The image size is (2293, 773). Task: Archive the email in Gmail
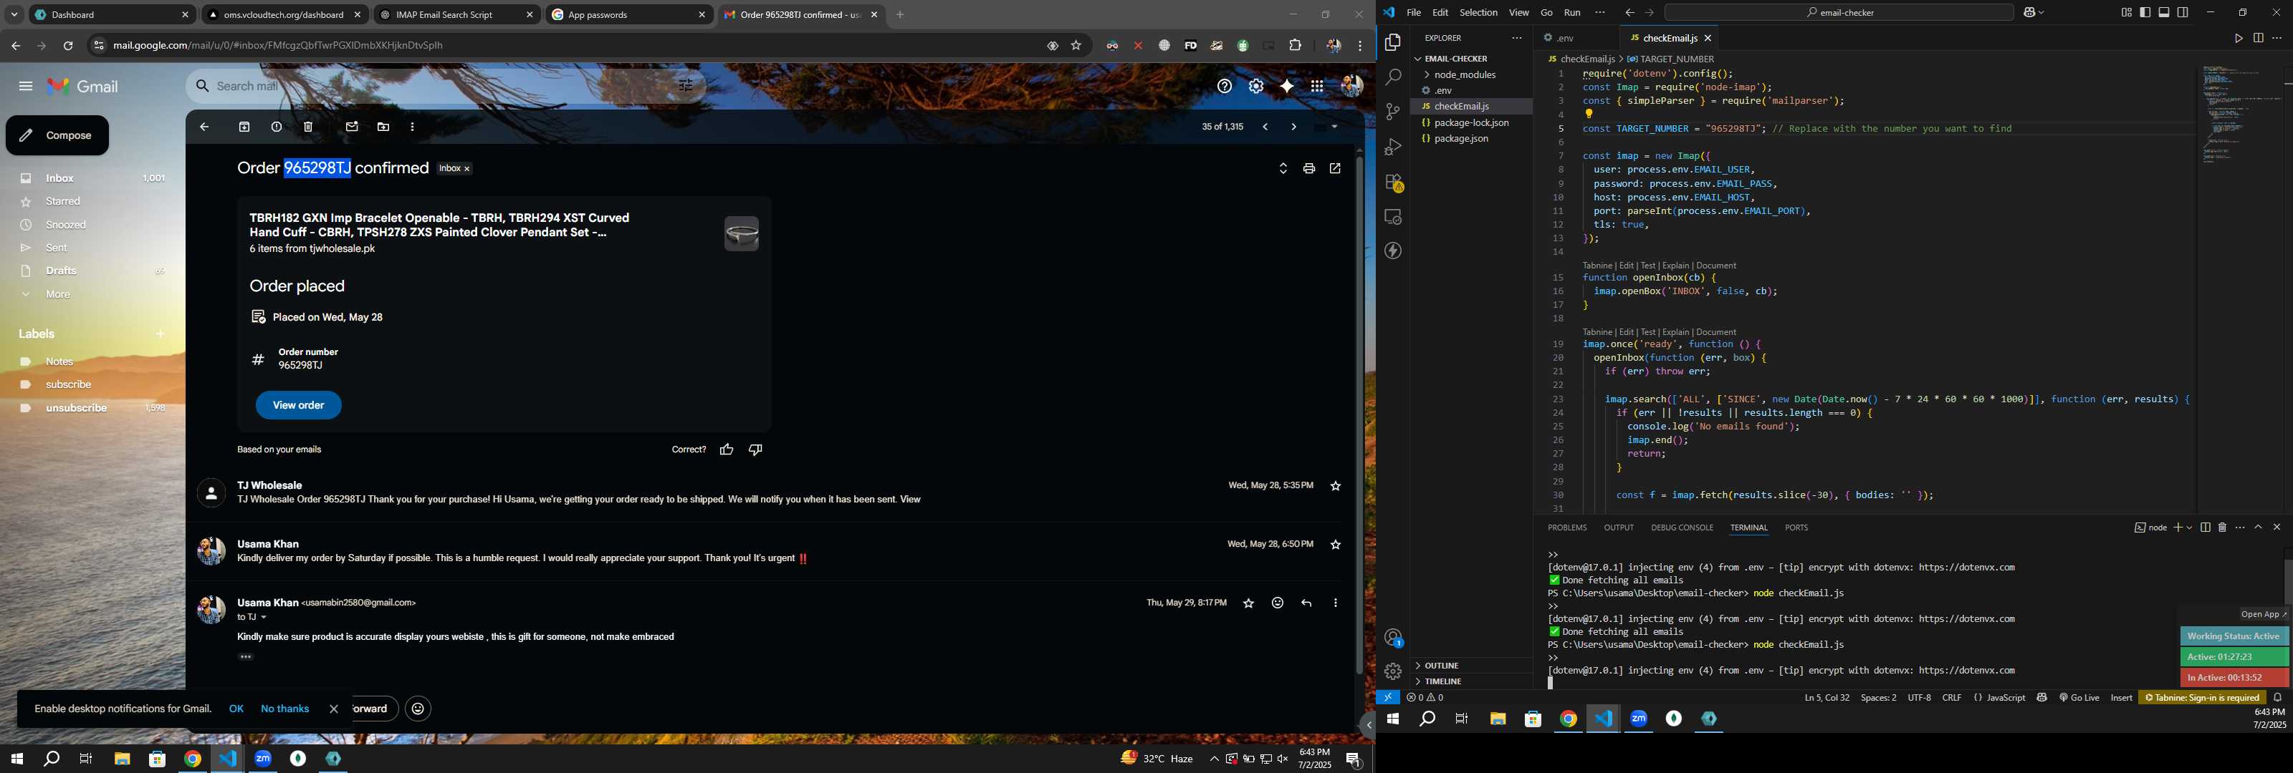click(x=245, y=127)
